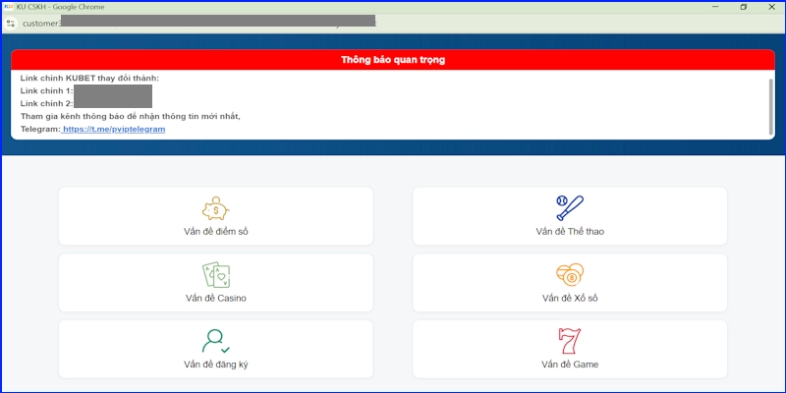
Task: Open the Vấn đề Casino card
Action: 216,283
